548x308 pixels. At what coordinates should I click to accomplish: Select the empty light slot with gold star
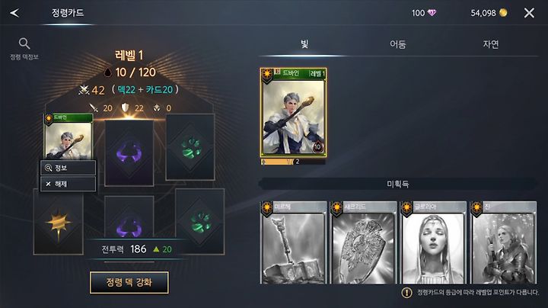[x=58, y=223]
